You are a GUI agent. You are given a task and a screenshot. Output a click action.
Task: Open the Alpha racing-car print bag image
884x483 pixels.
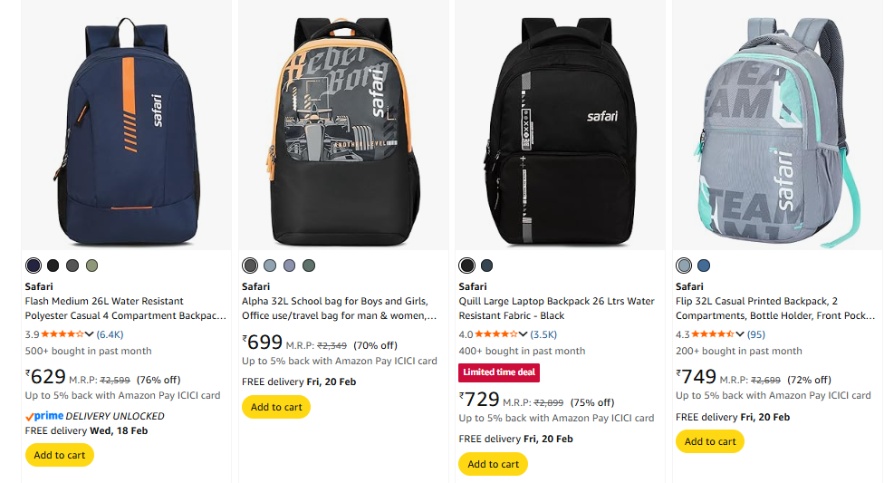pos(343,125)
